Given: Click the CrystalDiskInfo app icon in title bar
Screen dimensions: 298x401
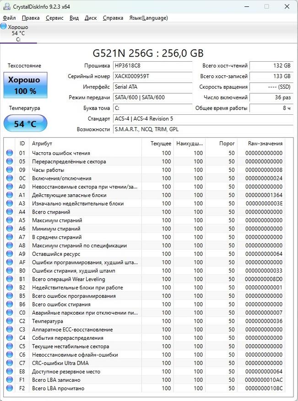Looking at the screenshot, I should pos(7,6).
